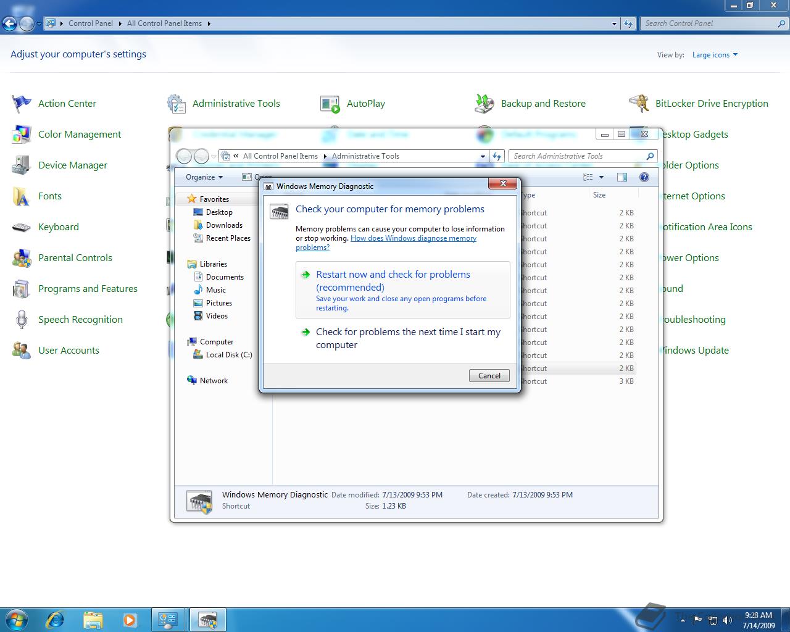Click the Cancel button in Memory Diagnostic
Viewport: 790px width, 632px height.
click(489, 375)
